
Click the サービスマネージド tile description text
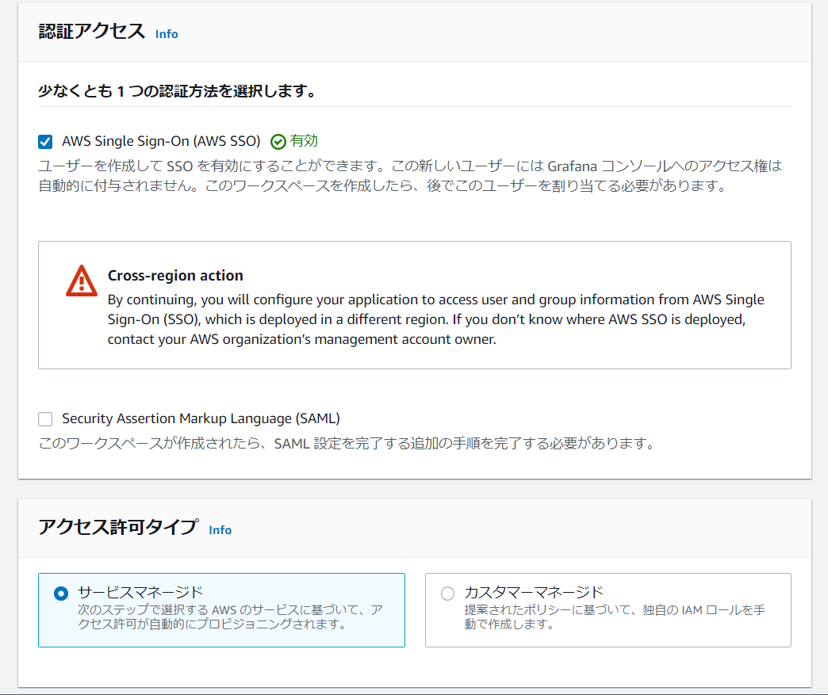pyautogui.click(x=230, y=617)
